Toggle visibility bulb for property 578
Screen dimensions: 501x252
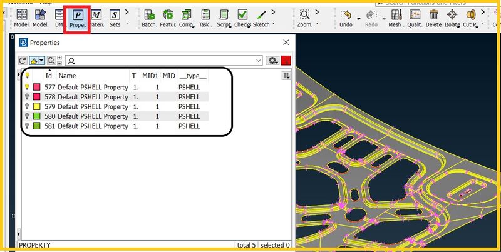[28, 97]
